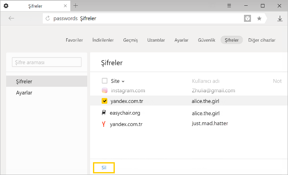Reload the page with the refresh icon
288x175 pixels.
(x=48, y=18)
